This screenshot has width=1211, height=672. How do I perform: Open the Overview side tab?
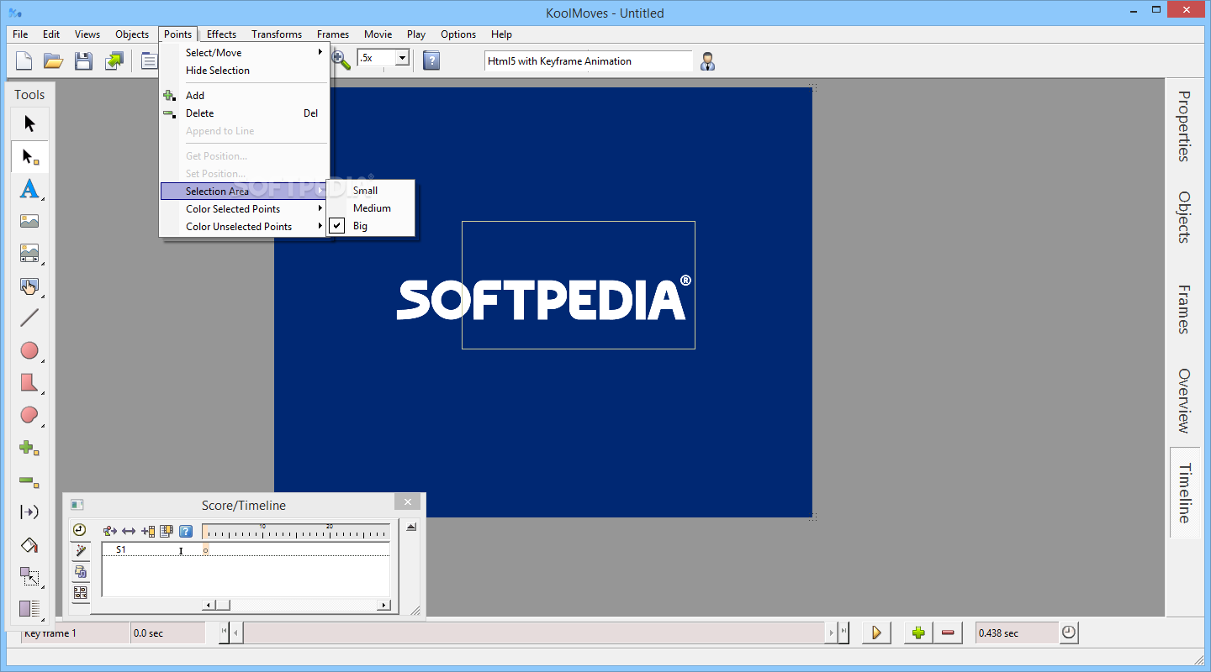tap(1184, 401)
